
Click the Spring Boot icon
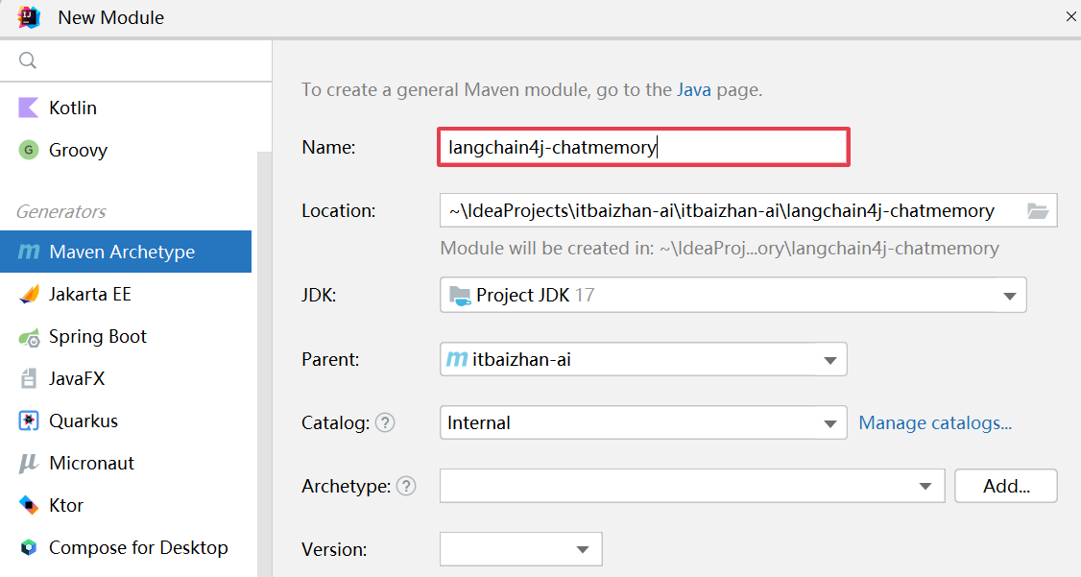(28, 337)
